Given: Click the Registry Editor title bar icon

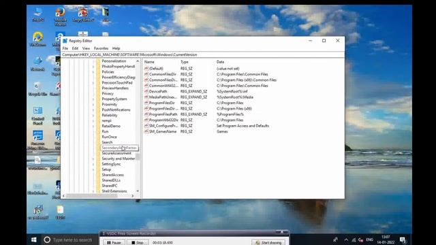Looking at the screenshot, I should pyautogui.click(x=65, y=41).
